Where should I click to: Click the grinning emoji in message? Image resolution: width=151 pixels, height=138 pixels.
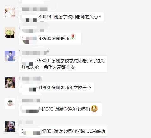pyautogui.click(x=94, y=109)
